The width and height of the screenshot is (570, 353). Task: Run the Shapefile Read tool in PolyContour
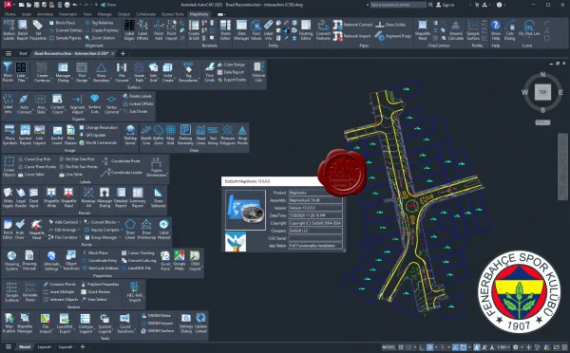point(423,29)
